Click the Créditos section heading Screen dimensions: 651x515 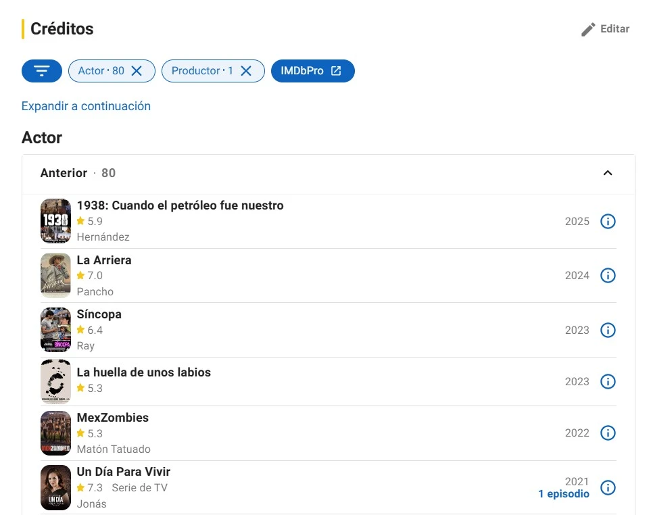[62, 29]
